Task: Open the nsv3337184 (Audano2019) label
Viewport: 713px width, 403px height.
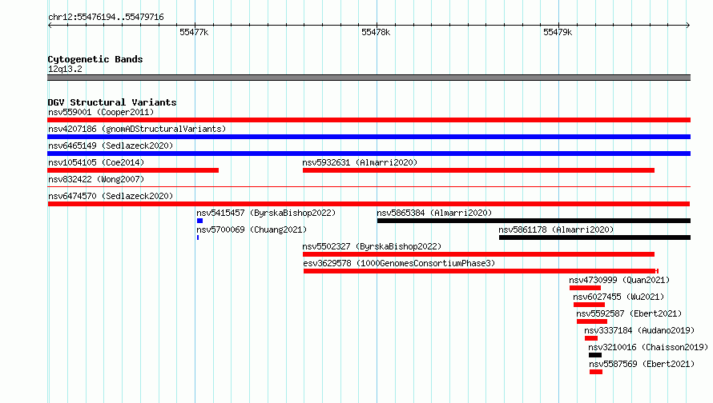Action: tap(639, 330)
